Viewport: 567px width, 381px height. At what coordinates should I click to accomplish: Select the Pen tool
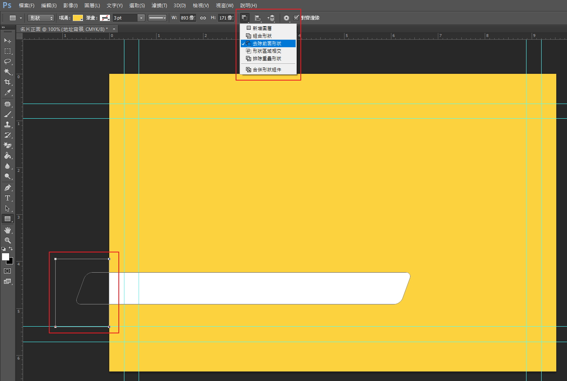[8, 188]
